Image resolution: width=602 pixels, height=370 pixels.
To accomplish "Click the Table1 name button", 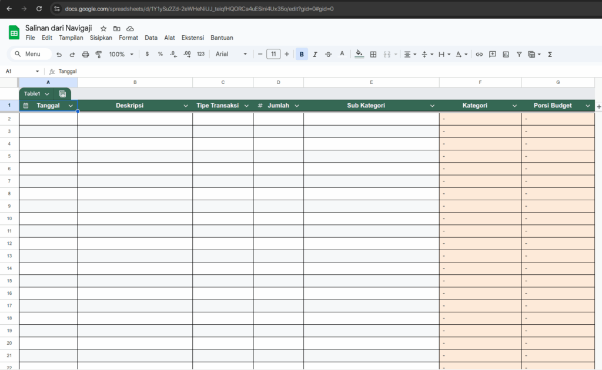I will click(36, 94).
